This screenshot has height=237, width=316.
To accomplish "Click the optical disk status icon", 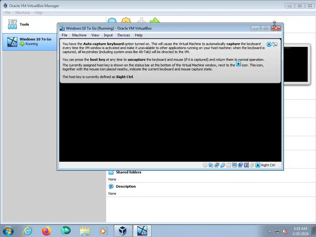I will coord(205,165).
